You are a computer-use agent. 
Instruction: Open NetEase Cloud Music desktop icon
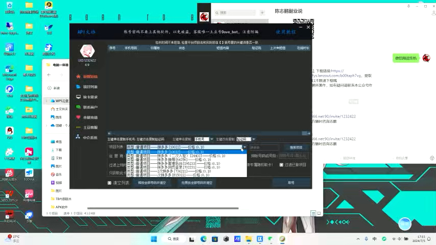pyautogui.click(x=10, y=175)
